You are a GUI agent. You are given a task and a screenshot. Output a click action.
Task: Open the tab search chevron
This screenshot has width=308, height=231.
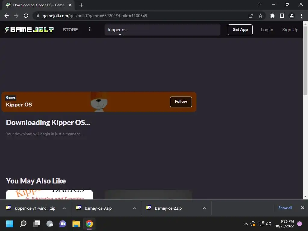click(260, 4)
